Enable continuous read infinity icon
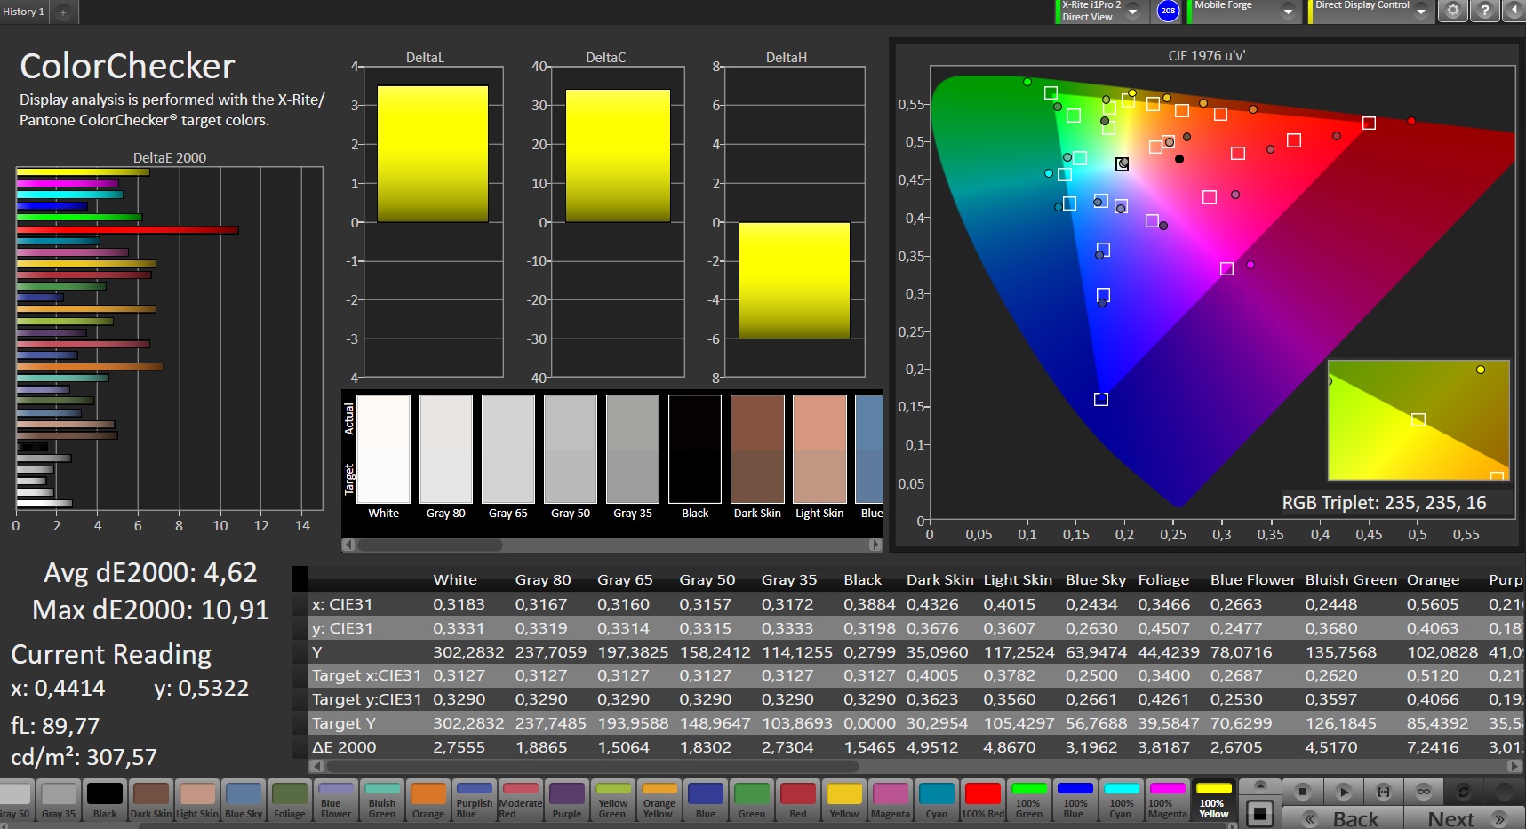 (1424, 791)
